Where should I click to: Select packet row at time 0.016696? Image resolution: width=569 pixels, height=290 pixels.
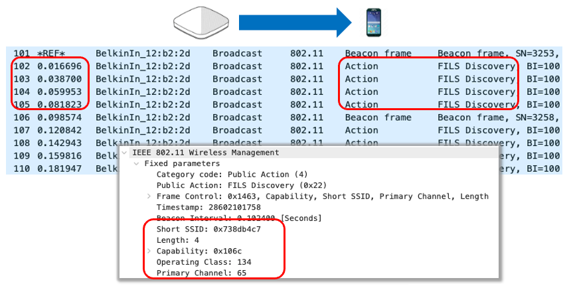pyautogui.click(x=284, y=66)
